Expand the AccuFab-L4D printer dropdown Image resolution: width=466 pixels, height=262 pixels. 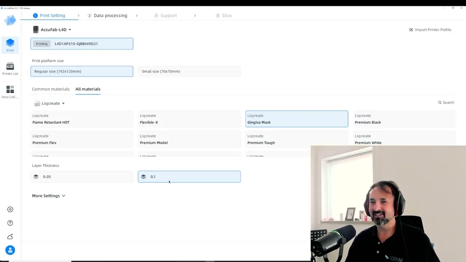click(70, 30)
